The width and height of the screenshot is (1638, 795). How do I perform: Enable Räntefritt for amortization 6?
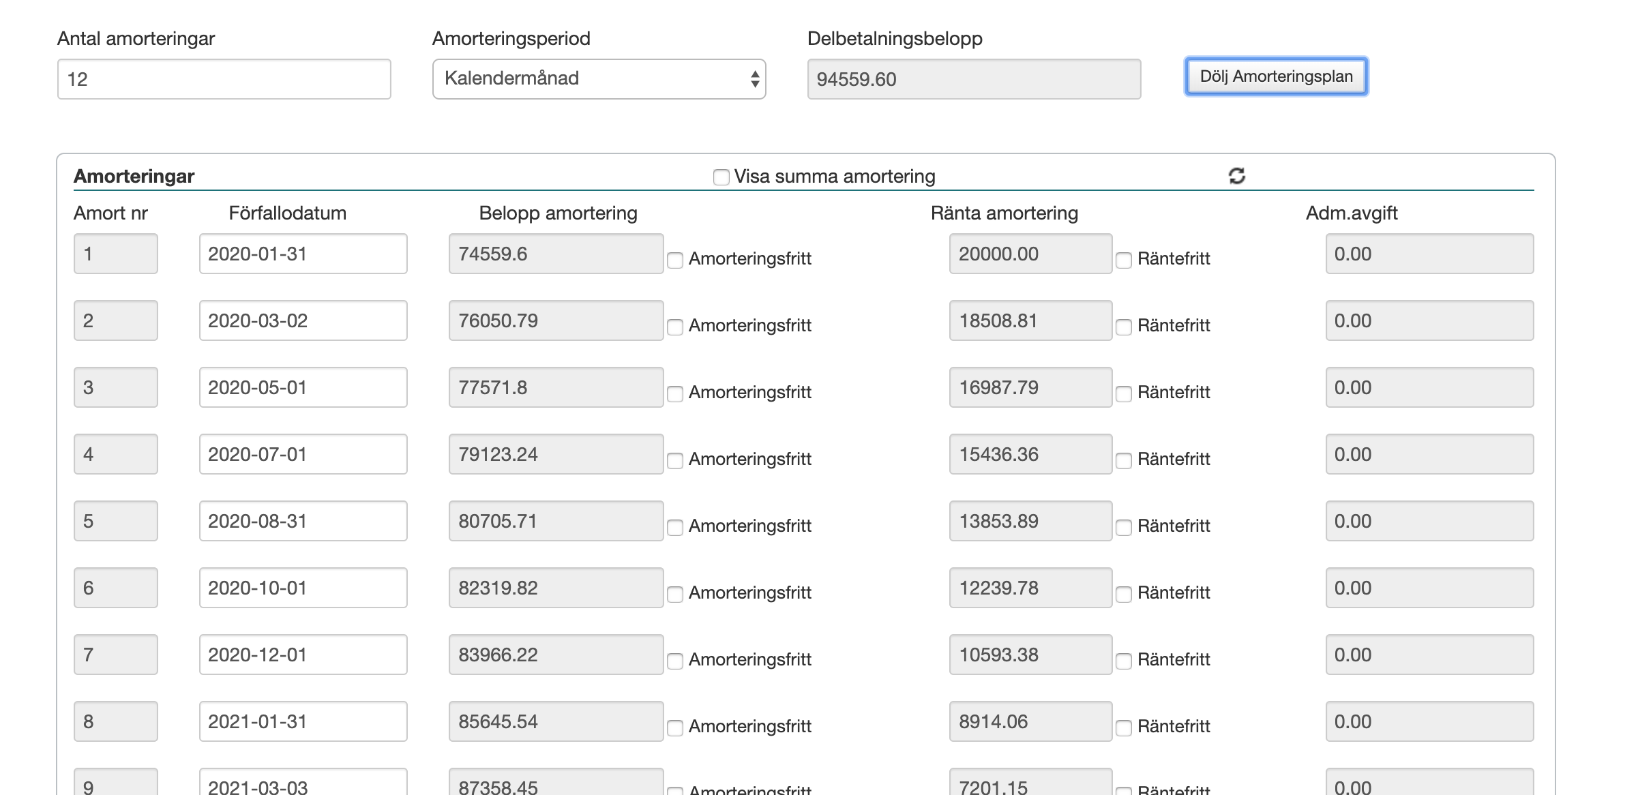click(1124, 594)
